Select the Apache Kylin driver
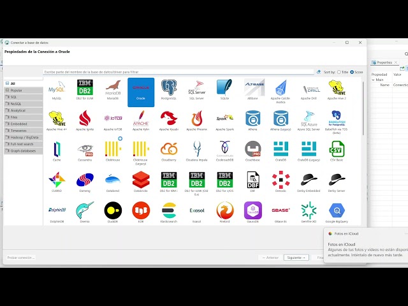This screenshot has width=408, height=306. click(x=141, y=120)
